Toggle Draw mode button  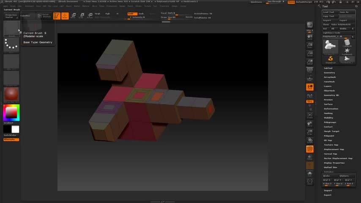65,16
